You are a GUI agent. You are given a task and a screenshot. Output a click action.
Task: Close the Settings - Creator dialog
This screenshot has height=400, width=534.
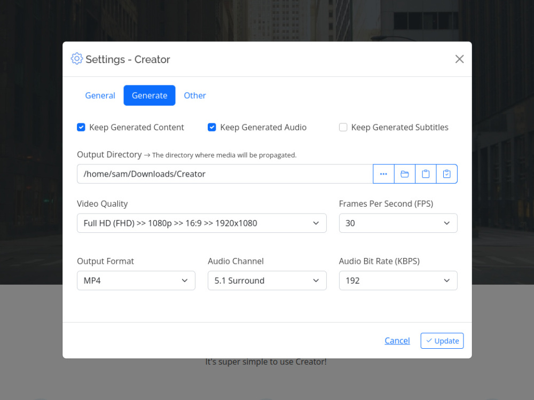[x=459, y=59]
